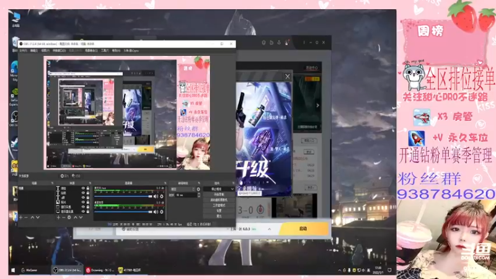Close the WeGame promo popup with X
The width and height of the screenshot is (496, 279).
(287, 76)
